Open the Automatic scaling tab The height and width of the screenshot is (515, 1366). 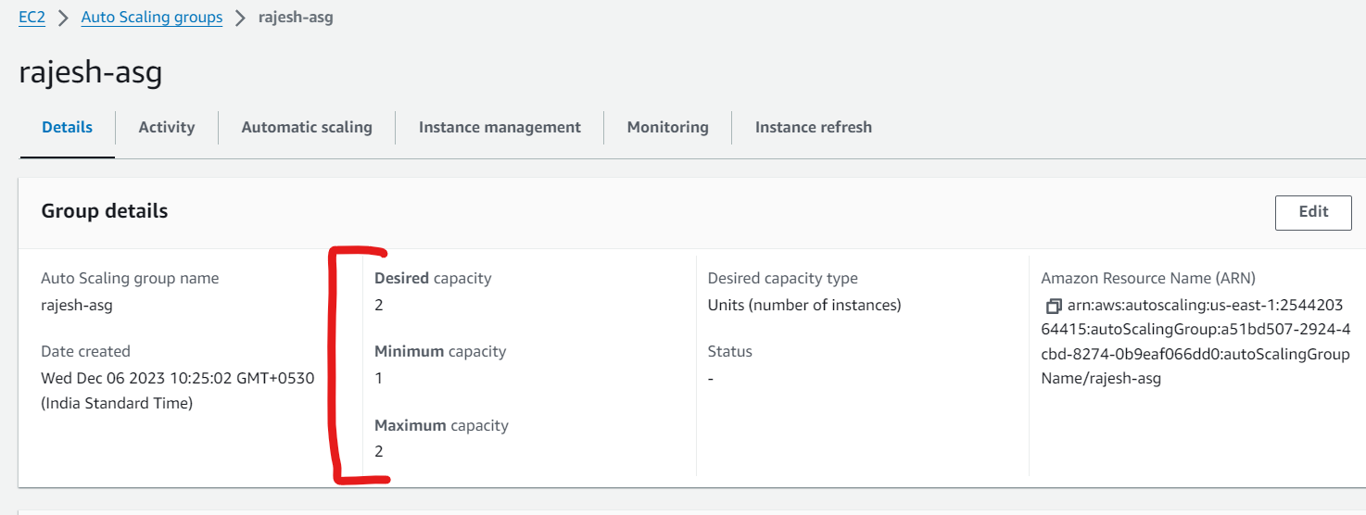click(307, 128)
